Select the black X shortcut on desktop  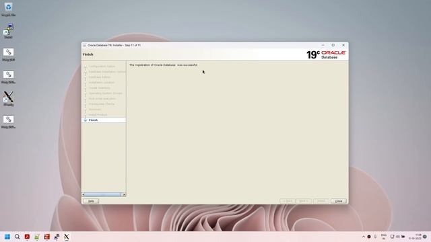[x=8, y=99]
